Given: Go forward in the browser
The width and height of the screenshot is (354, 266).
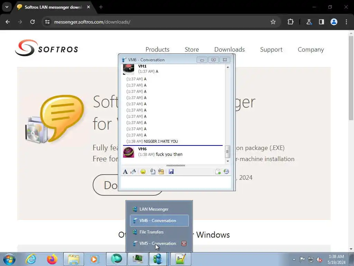Looking at the screenshot, I should coord(20,22).
